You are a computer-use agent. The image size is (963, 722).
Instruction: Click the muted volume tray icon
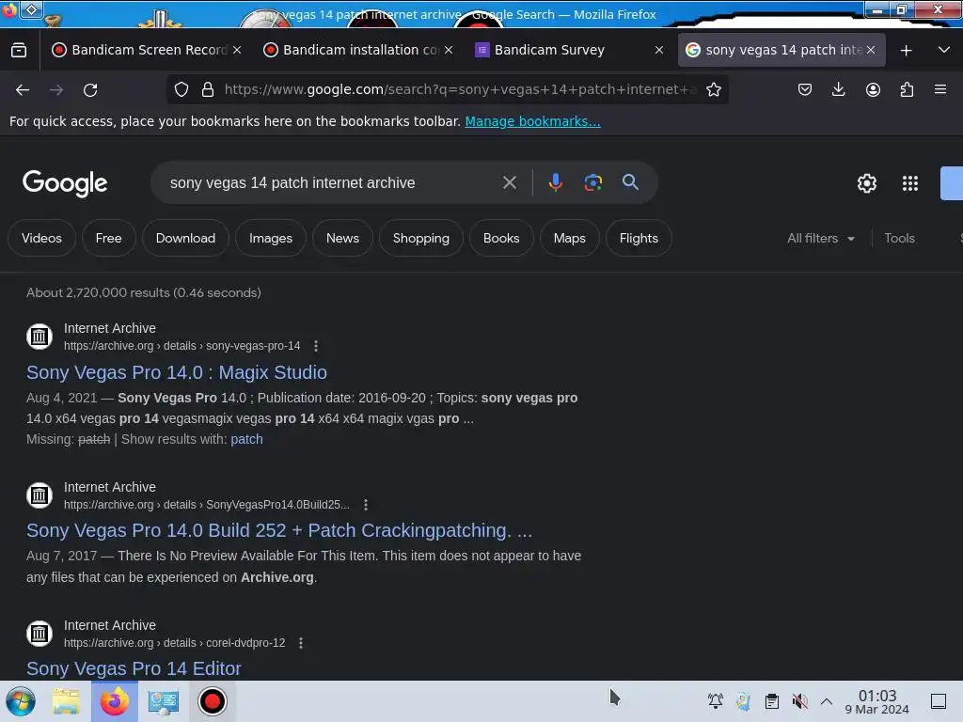[x=799, y=701]
